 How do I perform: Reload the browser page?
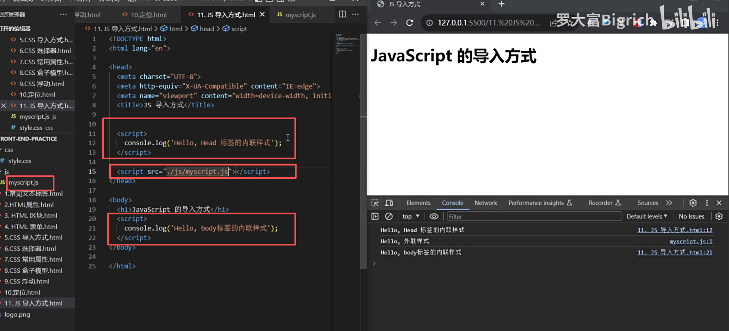coord(410,23)
